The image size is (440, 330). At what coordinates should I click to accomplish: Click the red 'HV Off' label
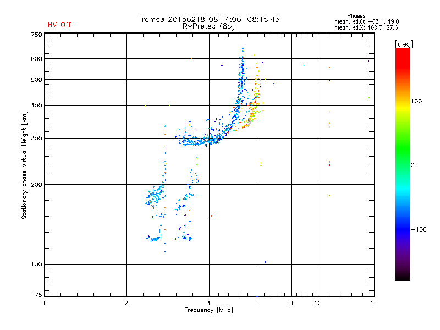[59, 25]
